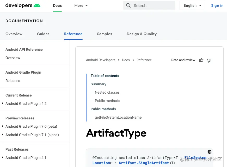The height and width of the screenshot is (167, 227).
Task: Open Artifact.SingleArtifact class link
Action: (x=144, y=163)
